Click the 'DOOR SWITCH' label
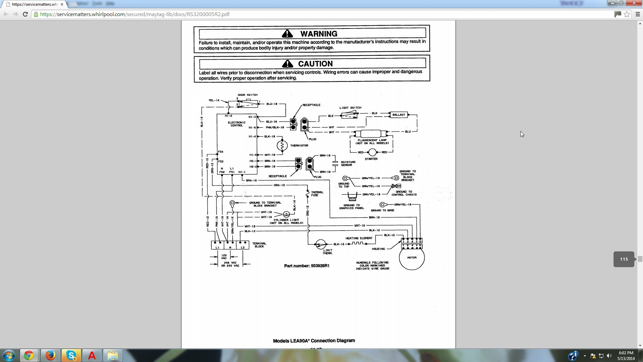Image resolution: width=643 pixels, height=362 pixels. point(247,95)
